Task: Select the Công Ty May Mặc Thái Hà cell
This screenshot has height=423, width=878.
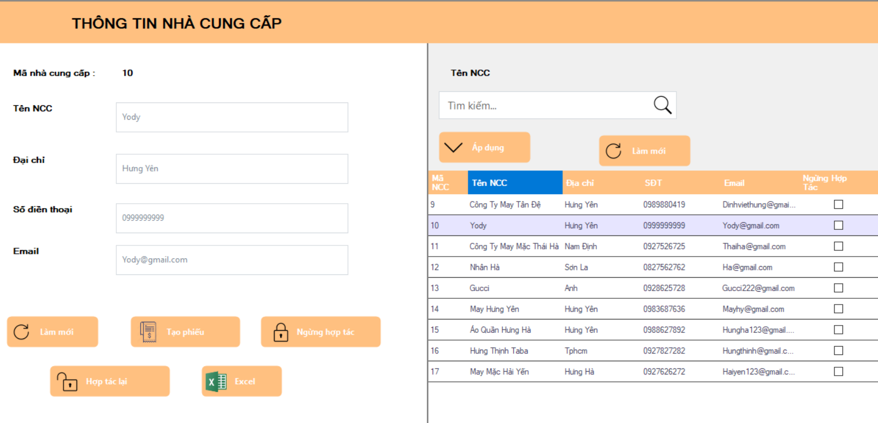Action: [x=514, y=246]
